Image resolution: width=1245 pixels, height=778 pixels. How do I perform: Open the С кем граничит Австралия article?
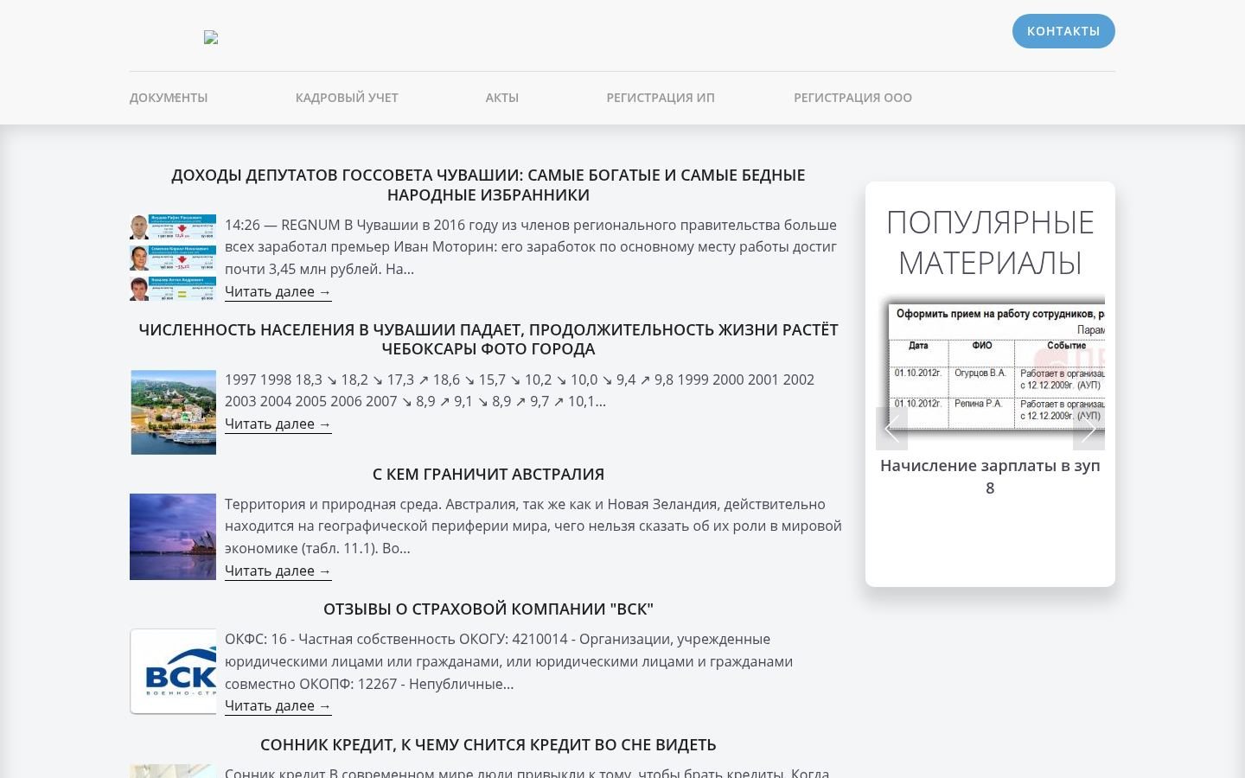[x=488, y=474]
